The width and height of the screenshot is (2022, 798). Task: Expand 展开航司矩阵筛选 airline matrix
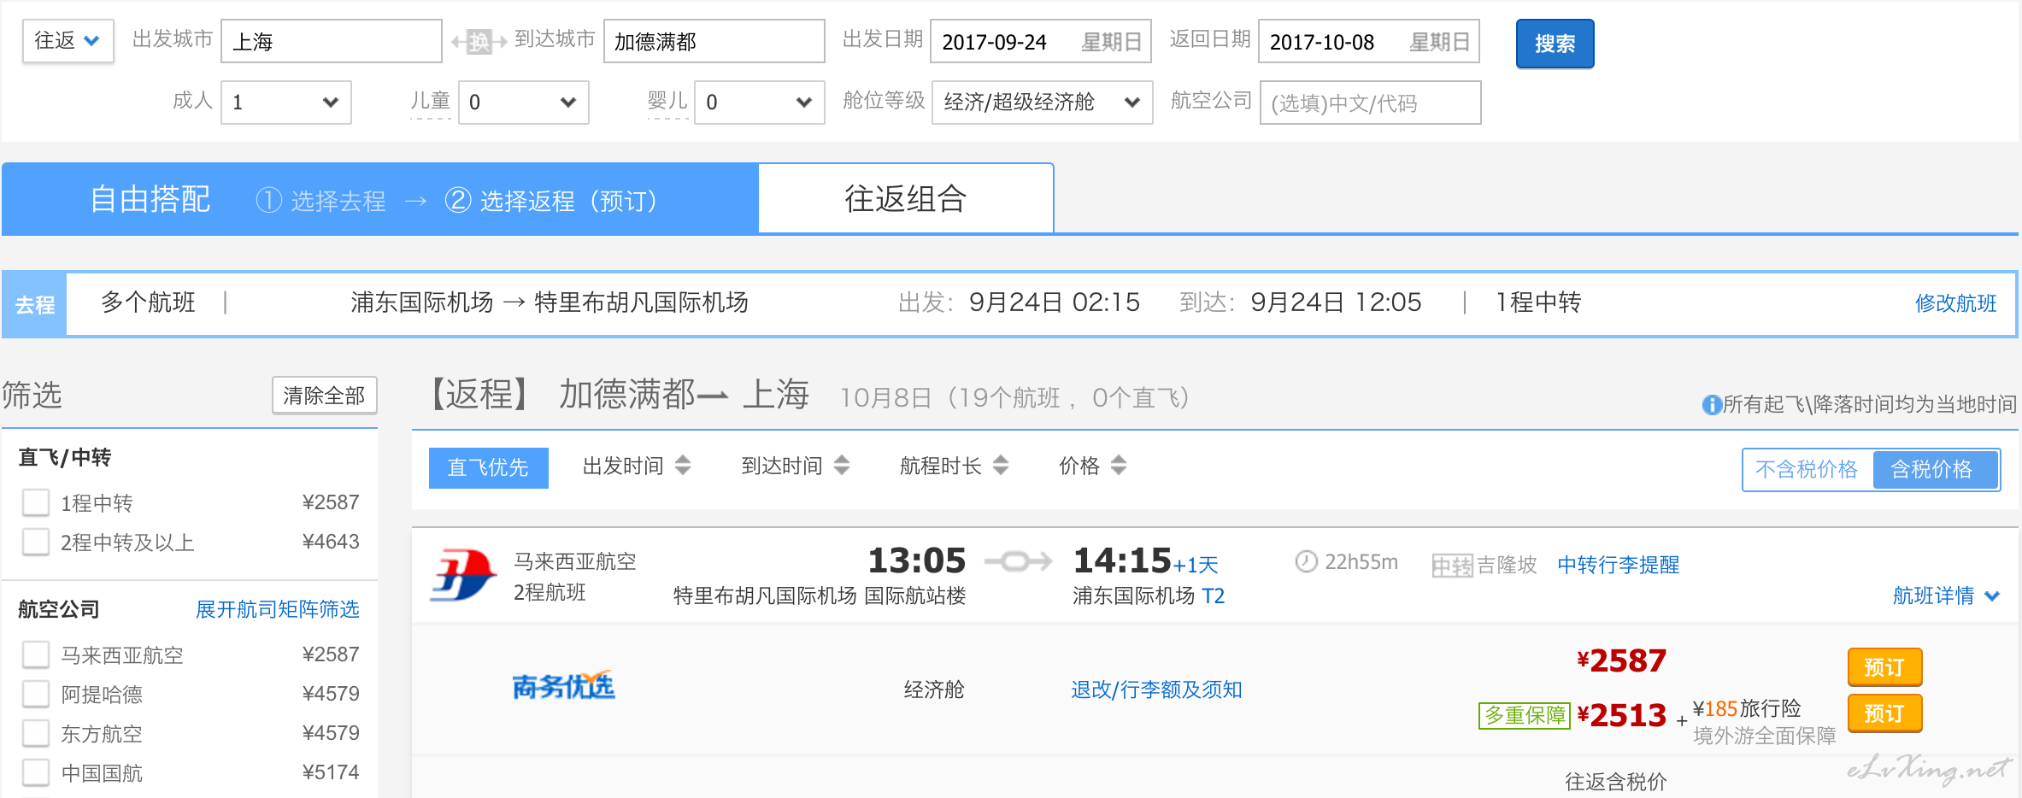pos(277,609)
